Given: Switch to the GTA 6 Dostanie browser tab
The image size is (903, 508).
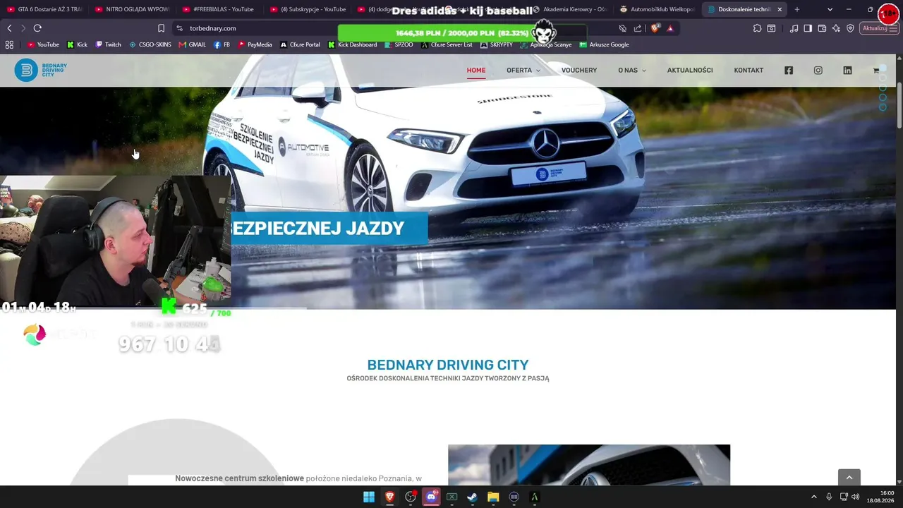Looking at the screenshot, I should 44,9.
